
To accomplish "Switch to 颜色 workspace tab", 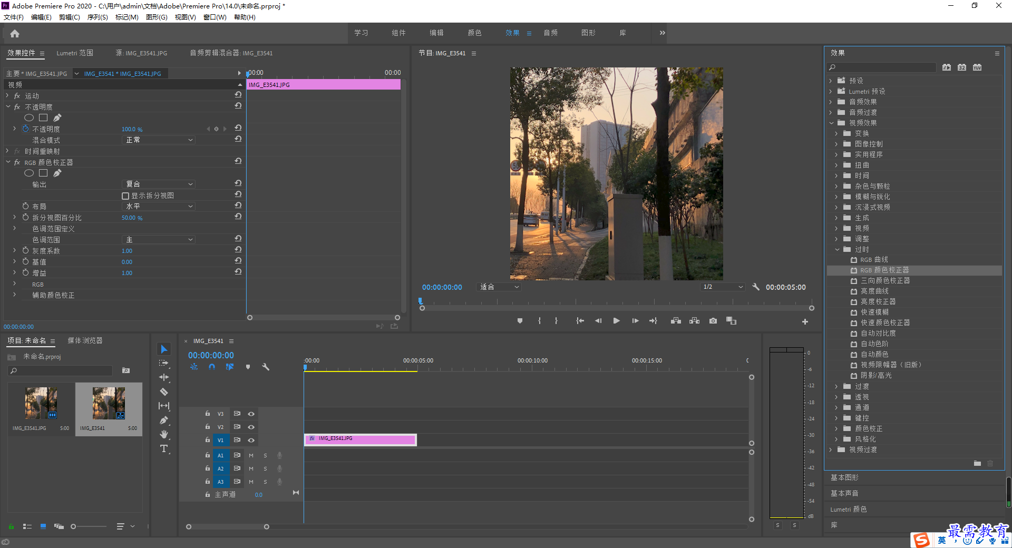I will (474, 33).
